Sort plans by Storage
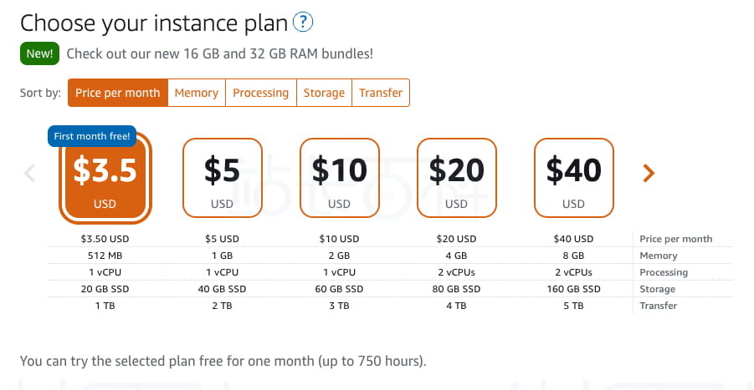Viewport: 754px width, 390px height. (x=324, y=93)
